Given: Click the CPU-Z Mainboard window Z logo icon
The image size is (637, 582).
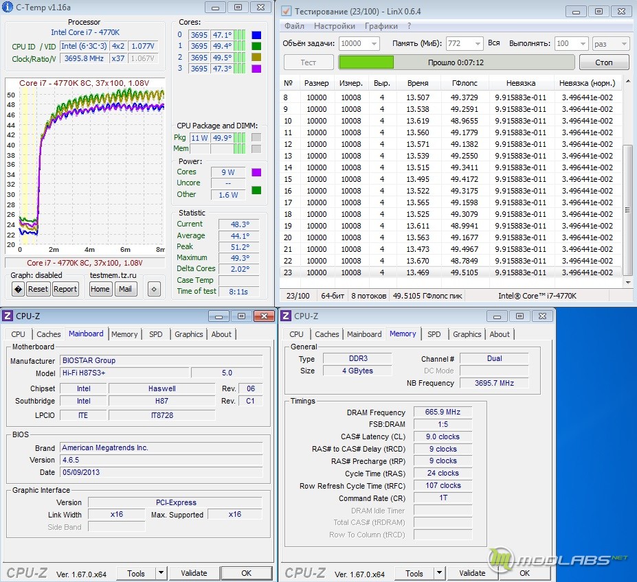Looking at the screenshot, I should 8,316.
